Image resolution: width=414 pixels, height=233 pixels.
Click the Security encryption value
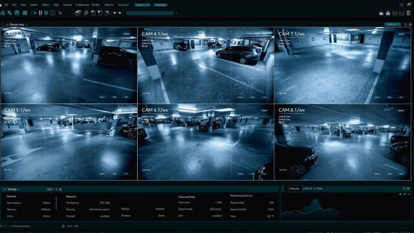(99, 210)
